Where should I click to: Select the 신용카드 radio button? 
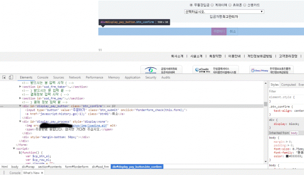pyautogui.click(x=245, y=5)
